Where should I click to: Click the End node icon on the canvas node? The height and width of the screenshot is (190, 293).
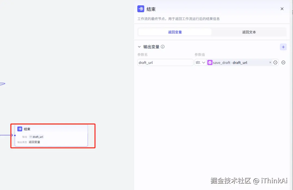(x=20, y=129)
